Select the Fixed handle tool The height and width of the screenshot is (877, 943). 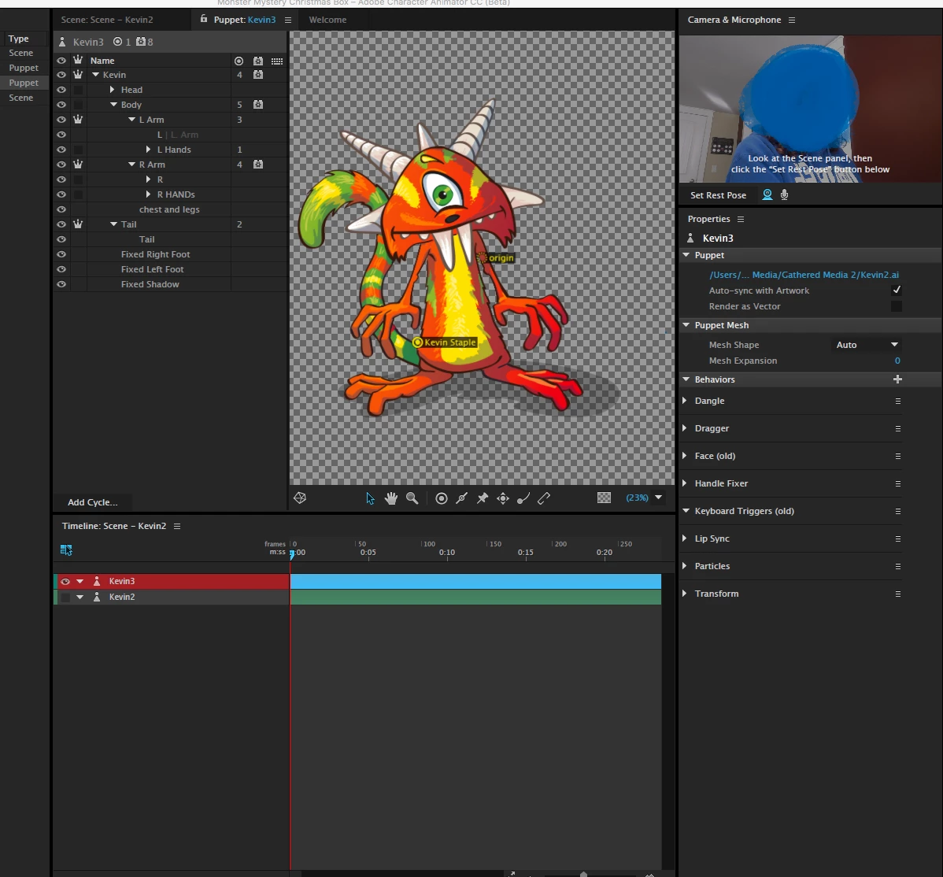pyautogui.click(x=442, y=498)
